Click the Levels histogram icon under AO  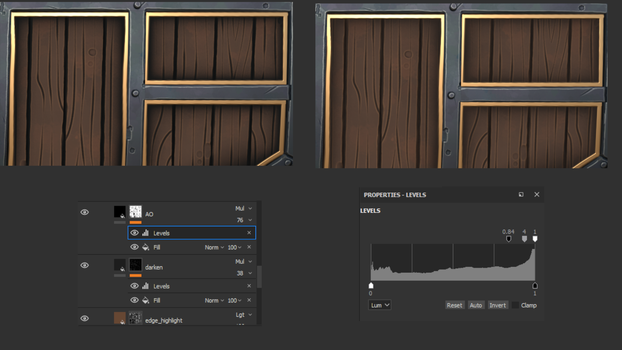[145, 233]
